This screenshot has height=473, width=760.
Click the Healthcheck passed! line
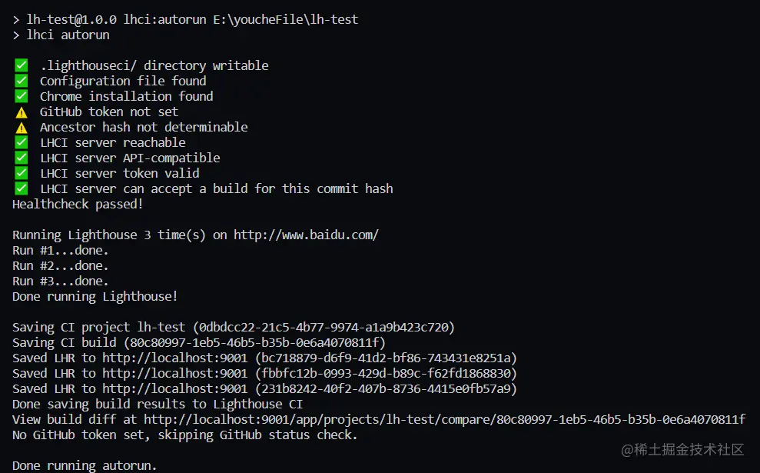78,205
